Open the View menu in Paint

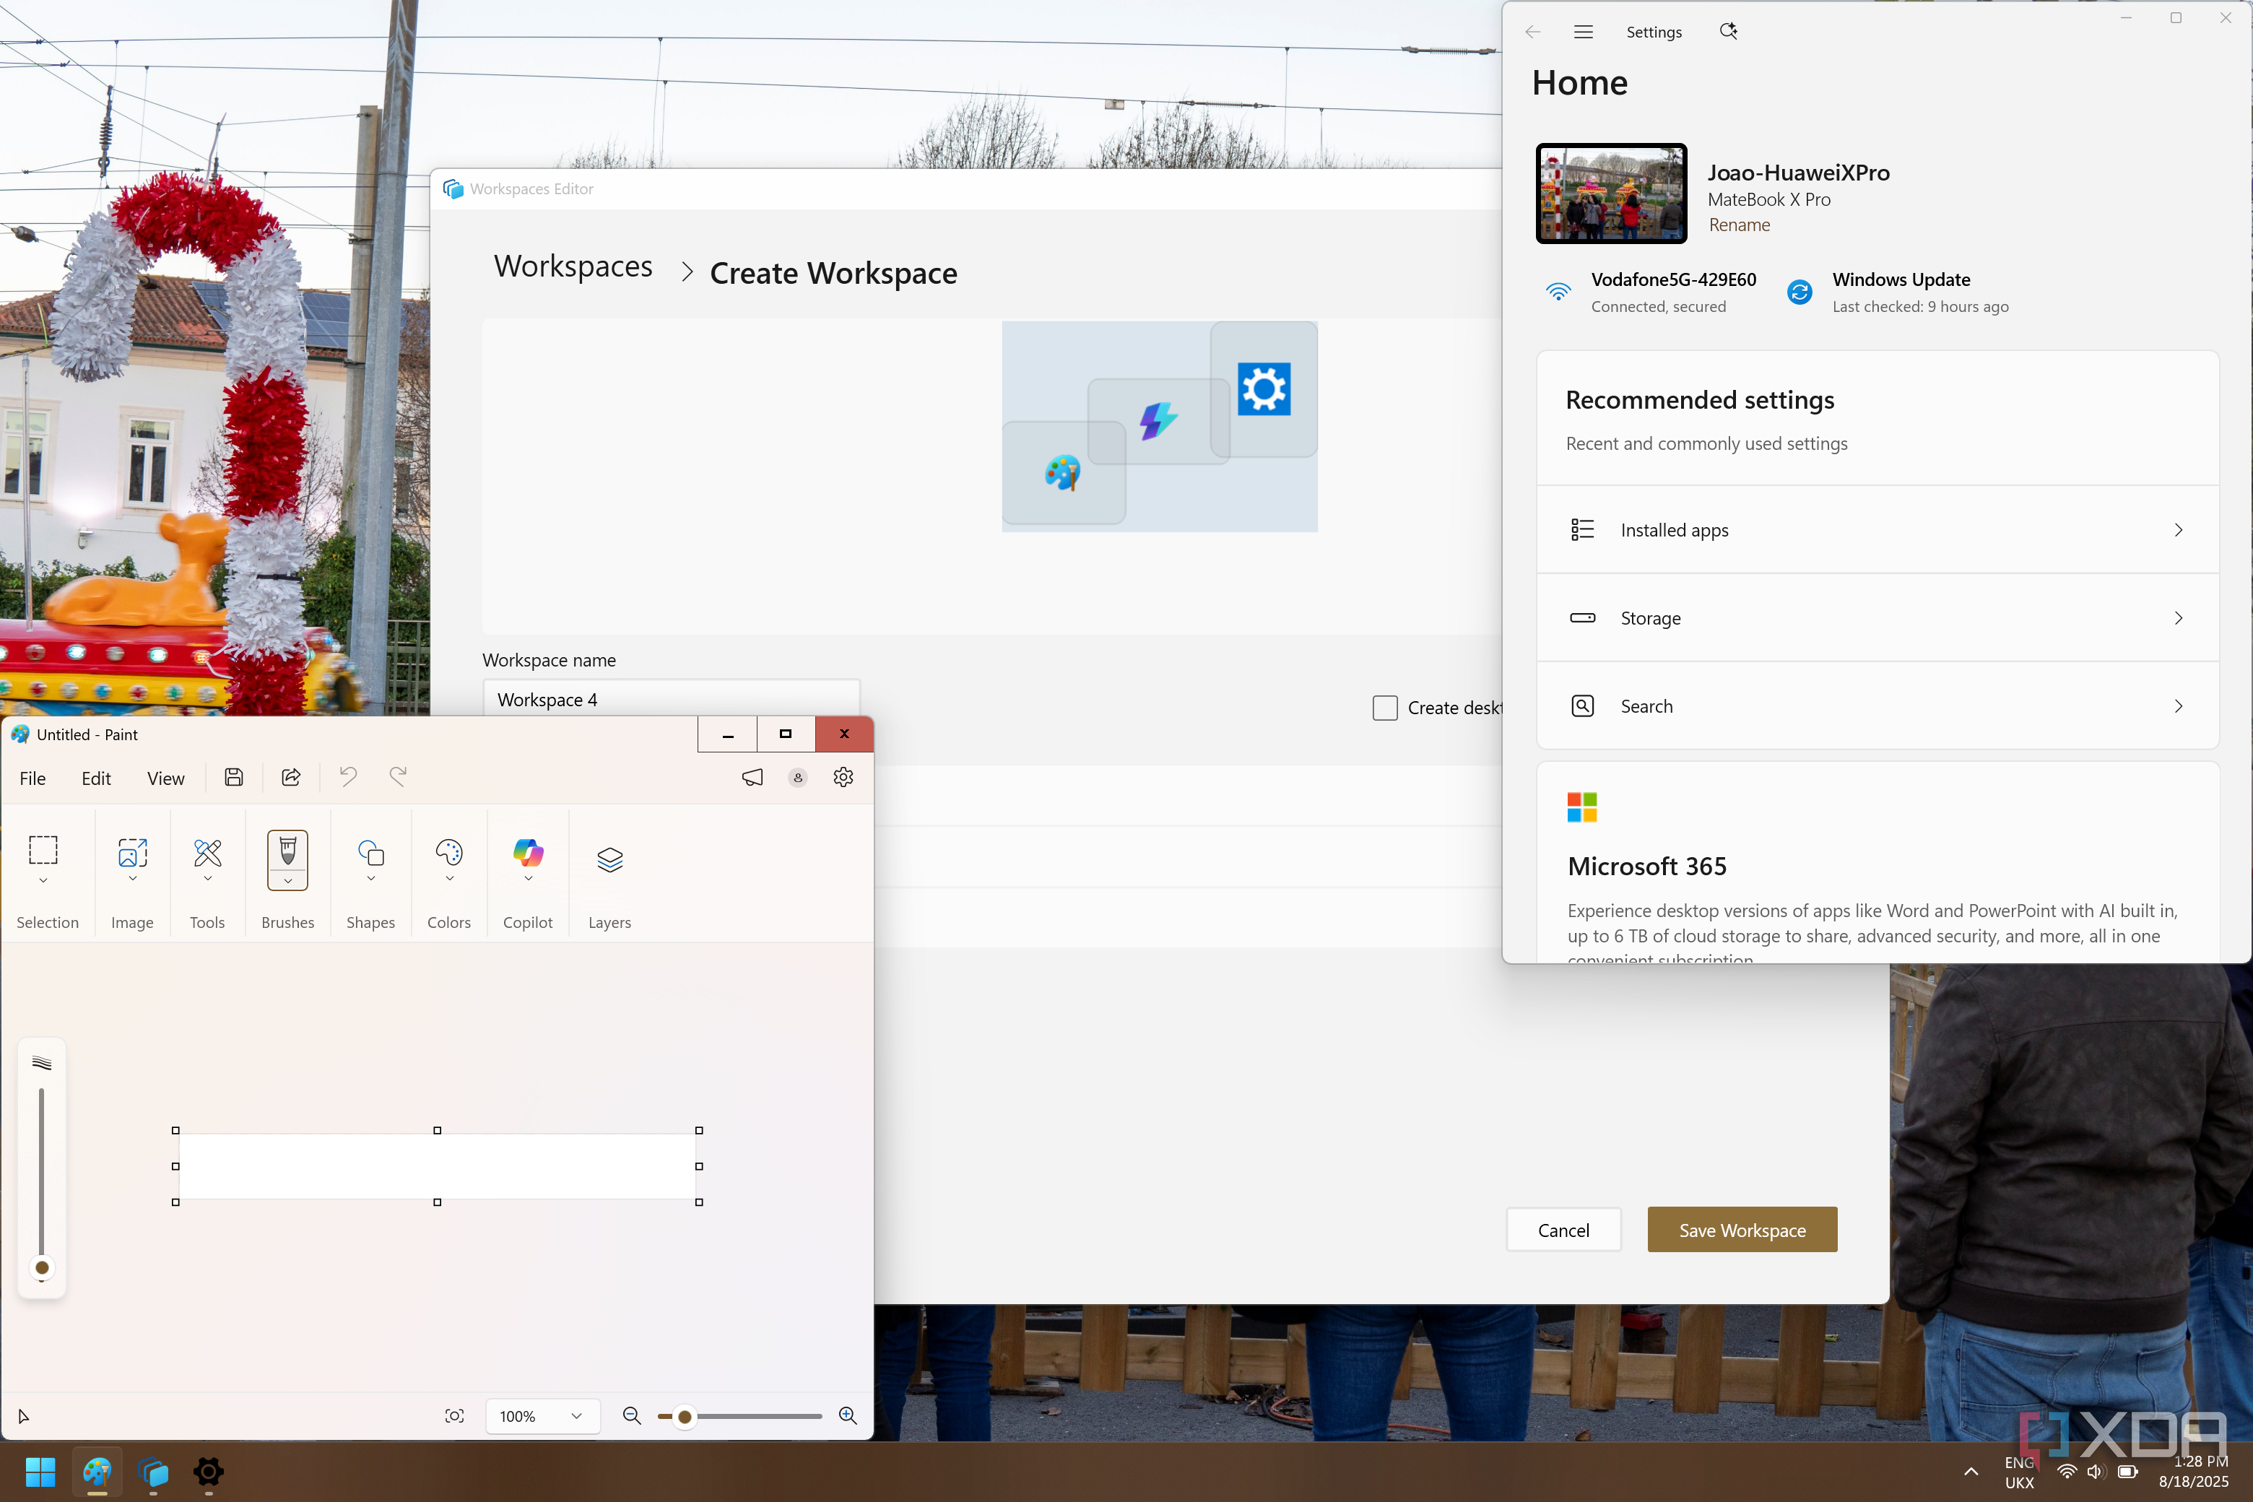click(165, 778)
